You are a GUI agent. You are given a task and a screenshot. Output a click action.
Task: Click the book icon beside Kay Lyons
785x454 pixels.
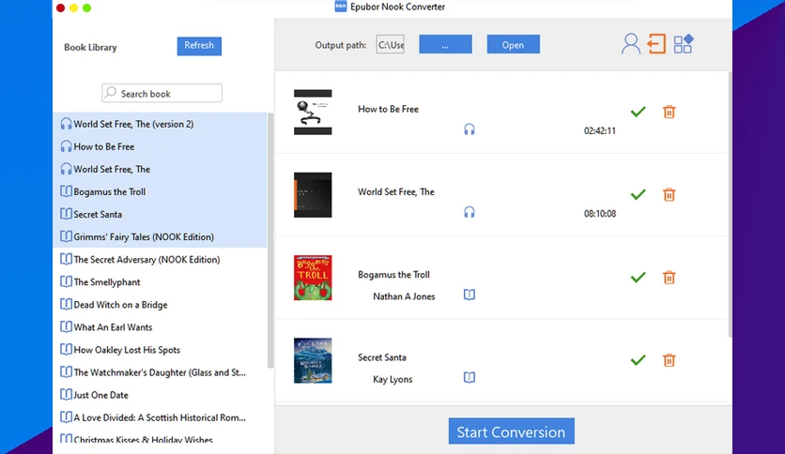point(469,377)
